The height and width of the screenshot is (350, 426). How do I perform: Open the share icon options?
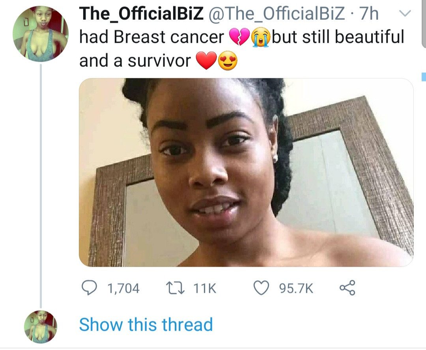pos(347,288)
